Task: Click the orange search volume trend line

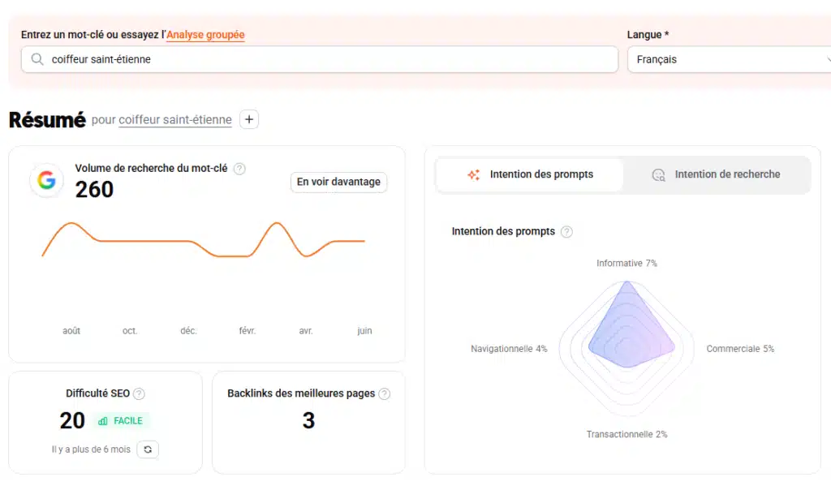Action: point(204,240)
